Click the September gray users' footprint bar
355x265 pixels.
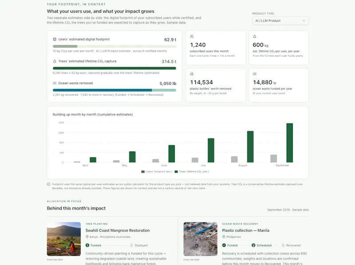pos(274,159)
